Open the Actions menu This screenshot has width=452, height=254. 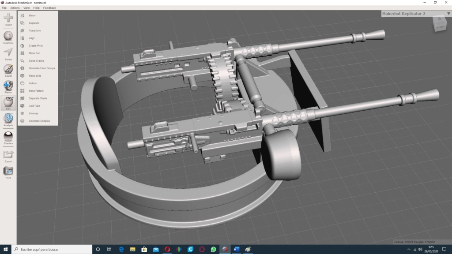(15, 8)
